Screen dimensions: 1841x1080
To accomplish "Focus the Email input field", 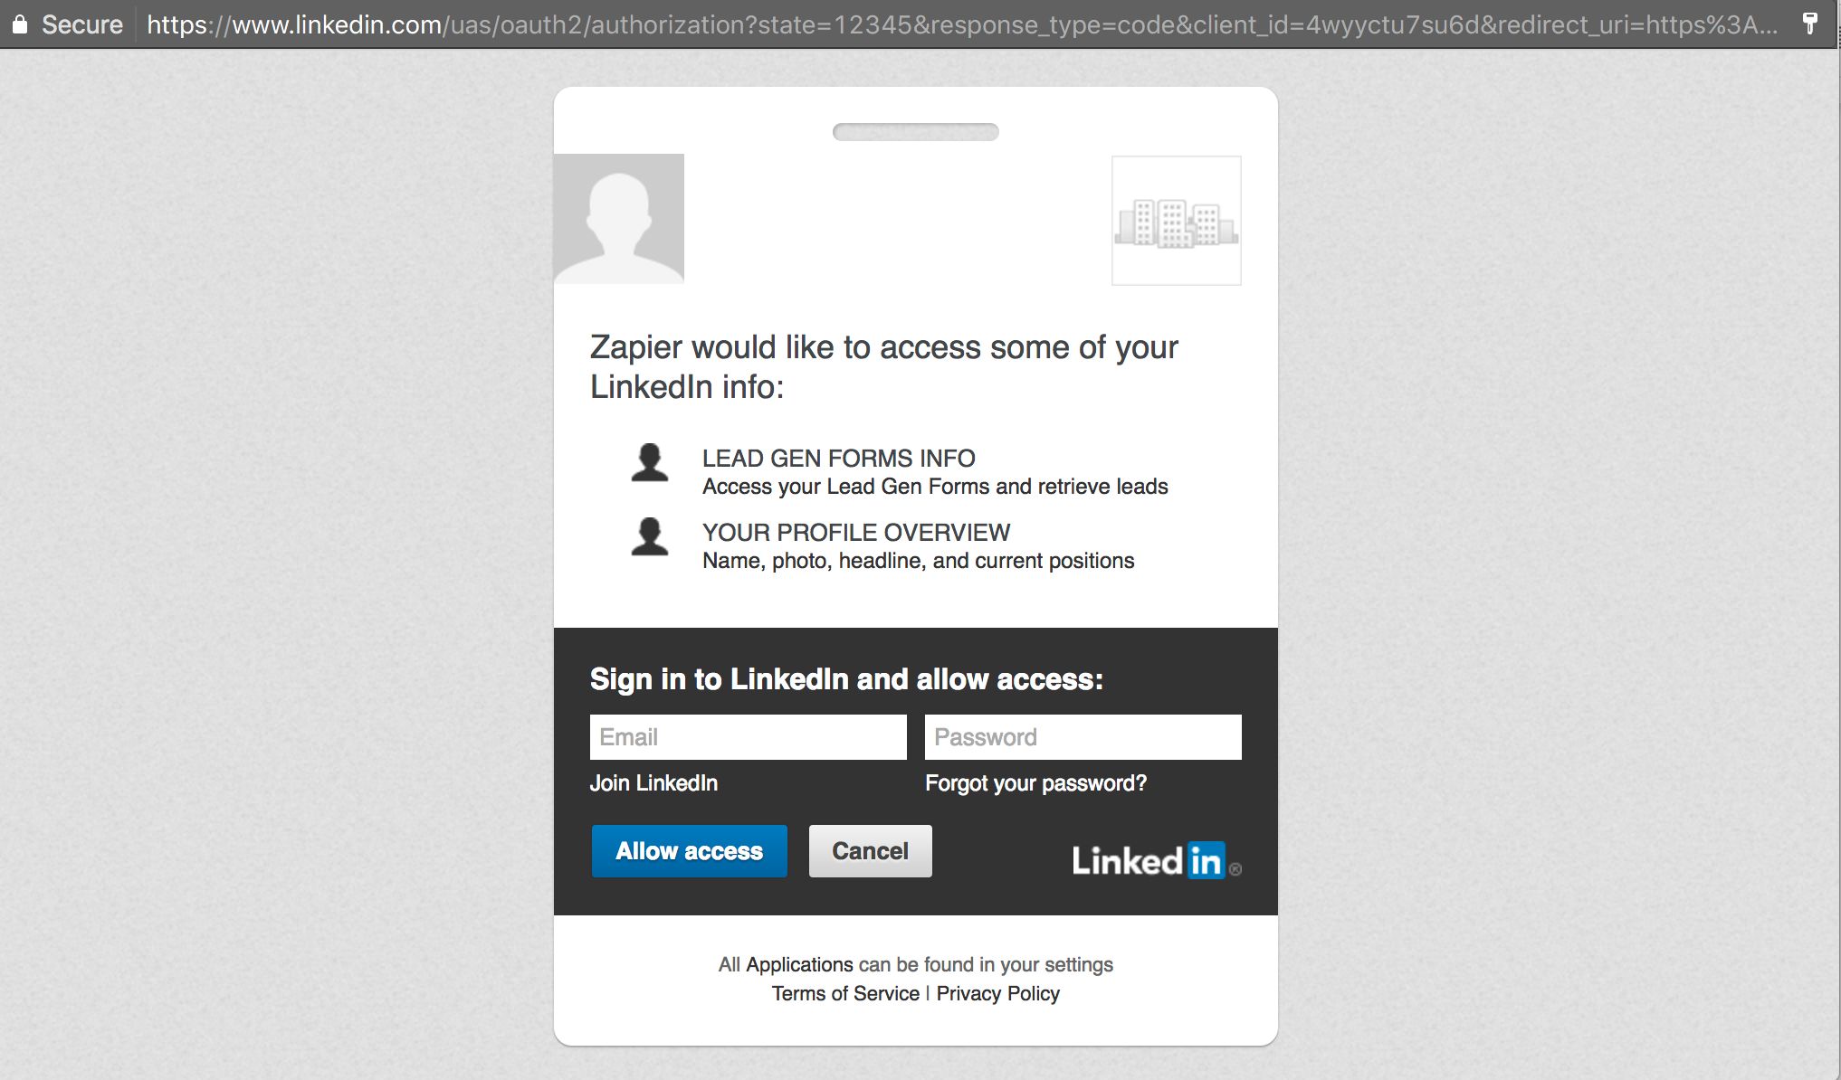I will point(748,737).
